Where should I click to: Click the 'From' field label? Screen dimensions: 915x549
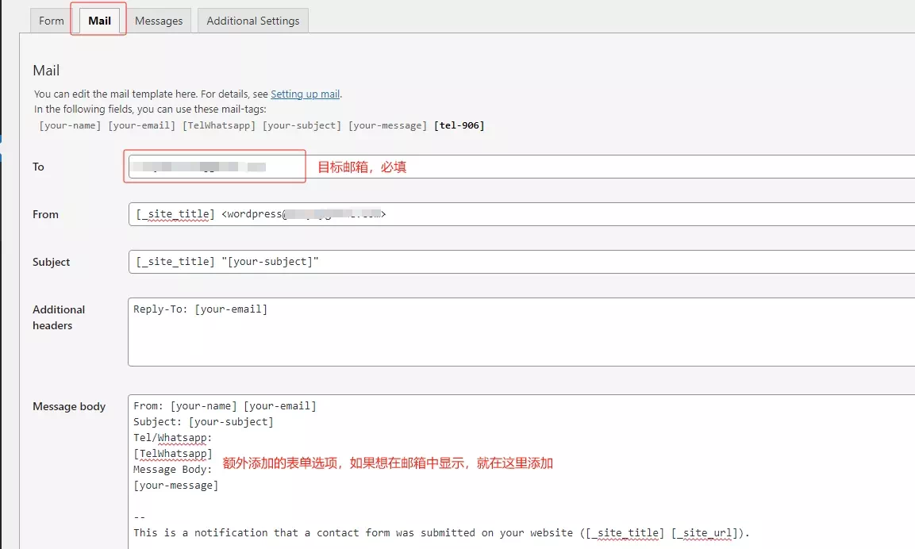45,214
